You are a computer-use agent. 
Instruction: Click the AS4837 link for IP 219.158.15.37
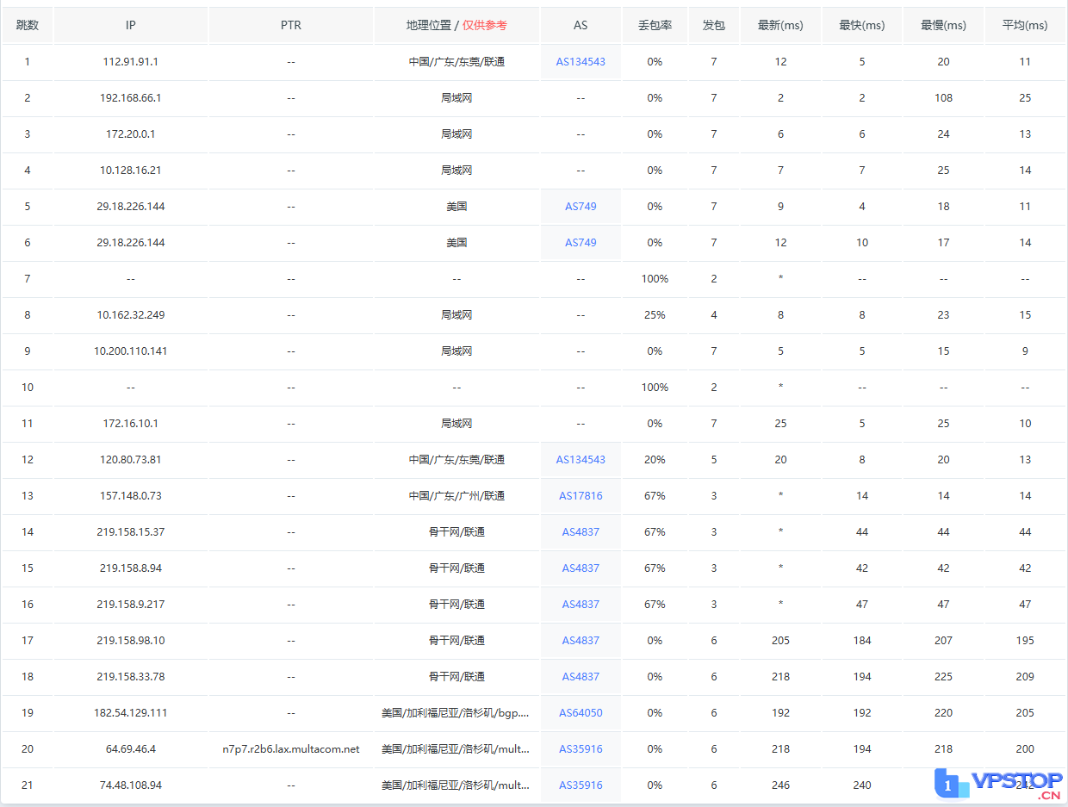(581, 532)
